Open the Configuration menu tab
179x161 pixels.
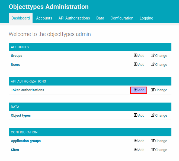122,18
